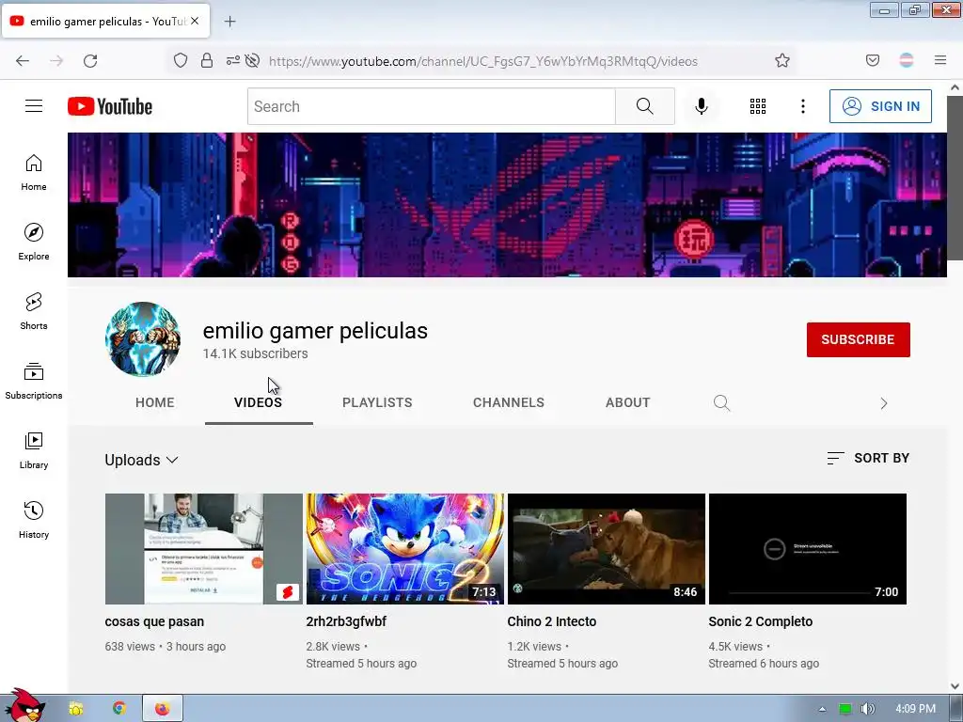
Task: Click the search magnifier button
Action: point(645,106)
